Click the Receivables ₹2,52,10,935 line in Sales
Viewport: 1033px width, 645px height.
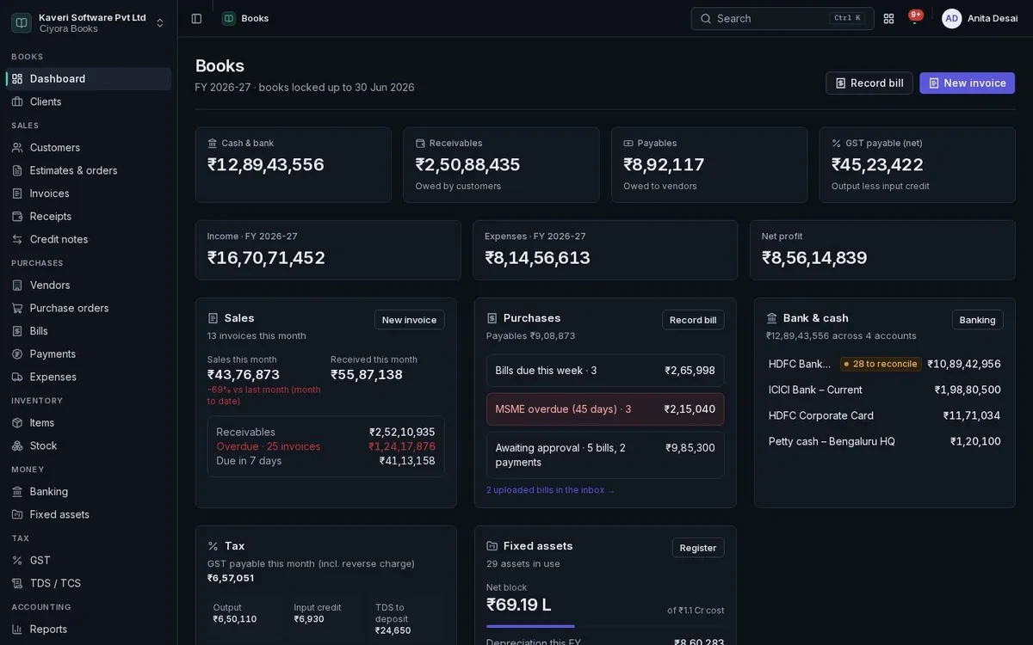(x=325, y=433)
